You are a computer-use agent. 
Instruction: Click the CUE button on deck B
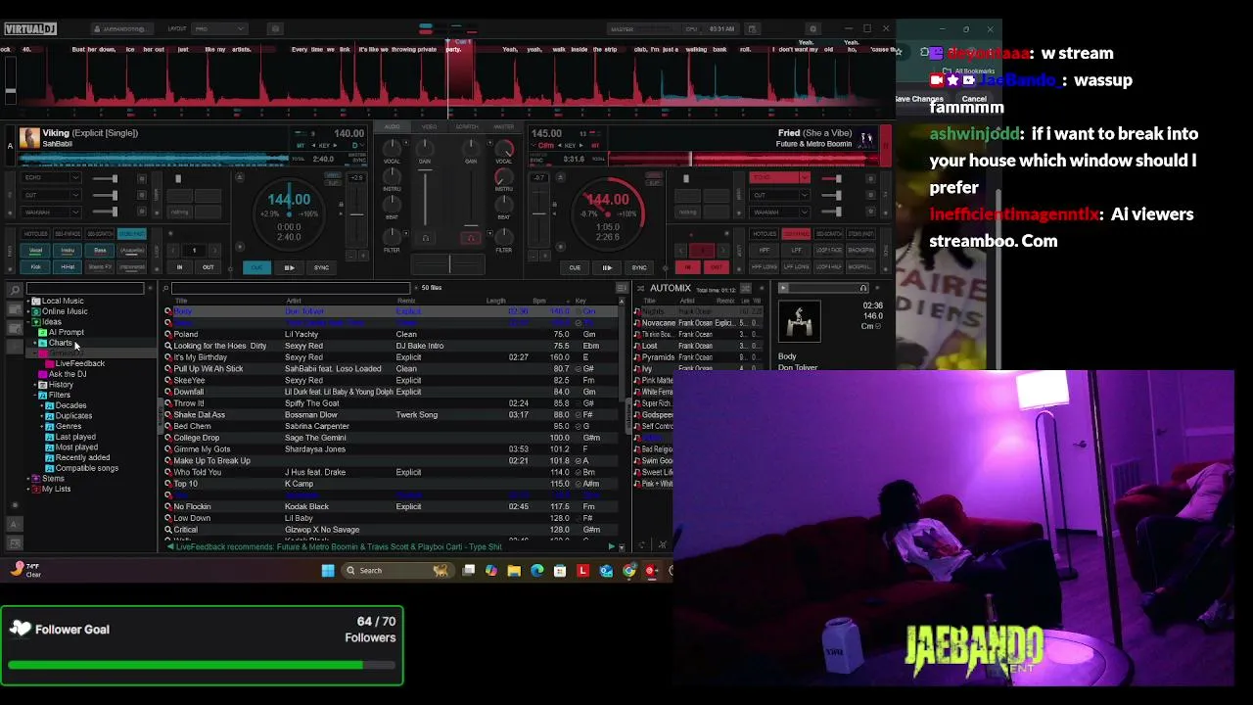click(x=575, y=267)
